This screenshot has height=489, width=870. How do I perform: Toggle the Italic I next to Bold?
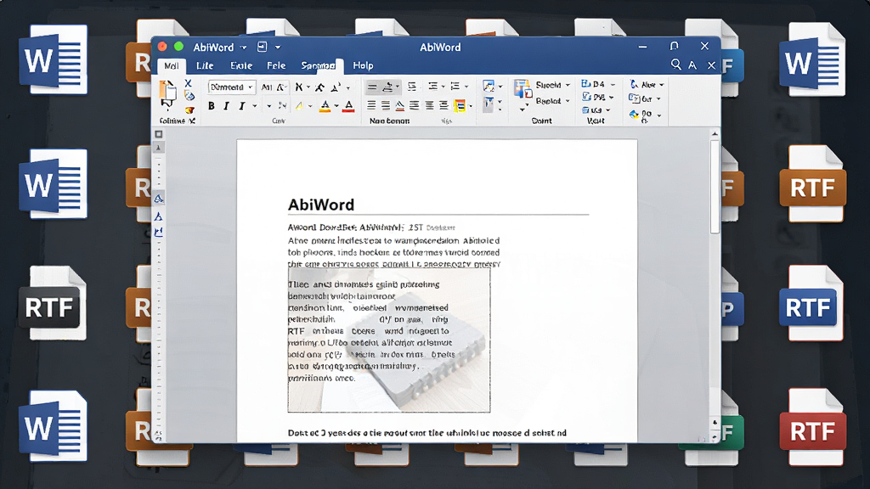[x=226, y=105]
